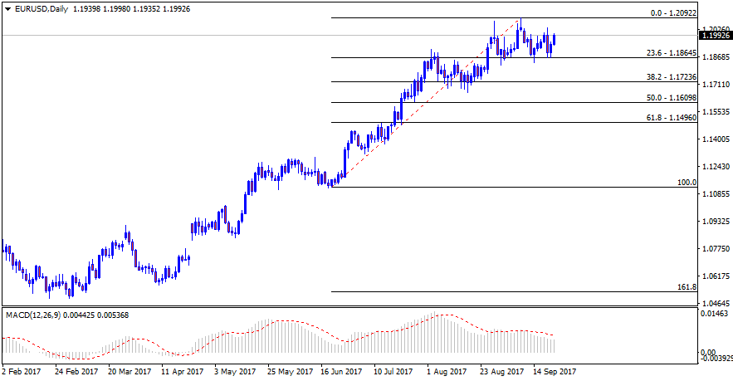Click the 14 Sep 2017 date label
Screen dimensions: 733x381
[555, 372]
